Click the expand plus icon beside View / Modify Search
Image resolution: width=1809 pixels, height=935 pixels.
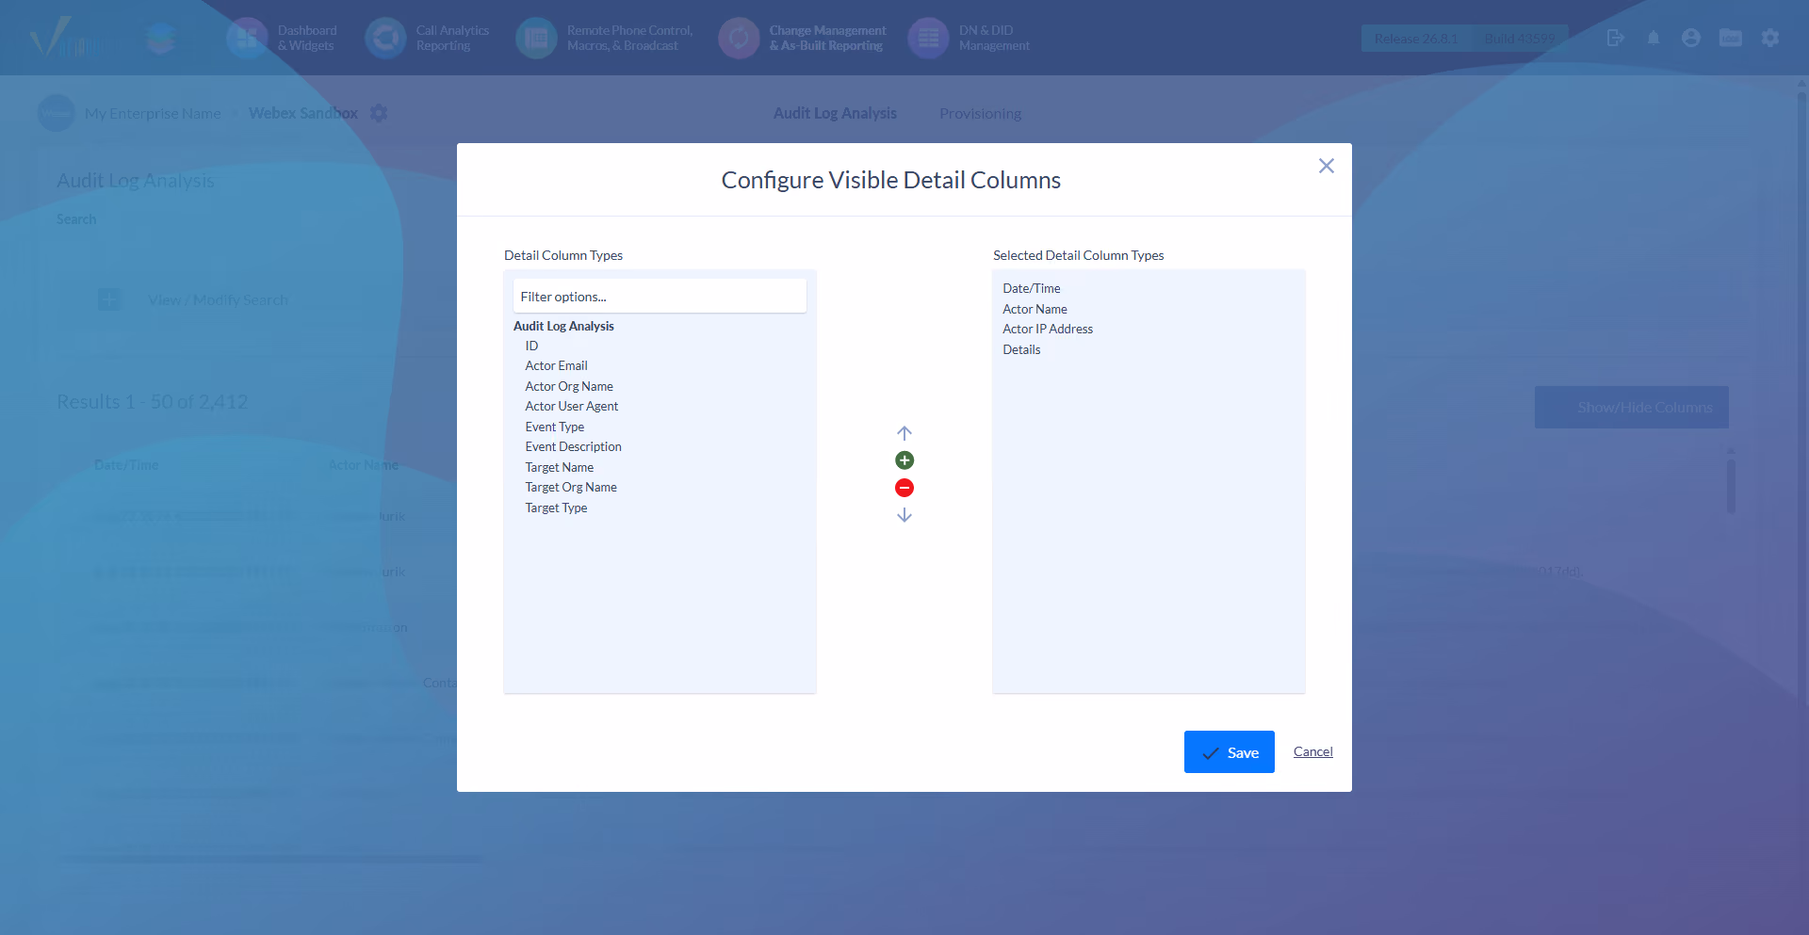[109, 299]
